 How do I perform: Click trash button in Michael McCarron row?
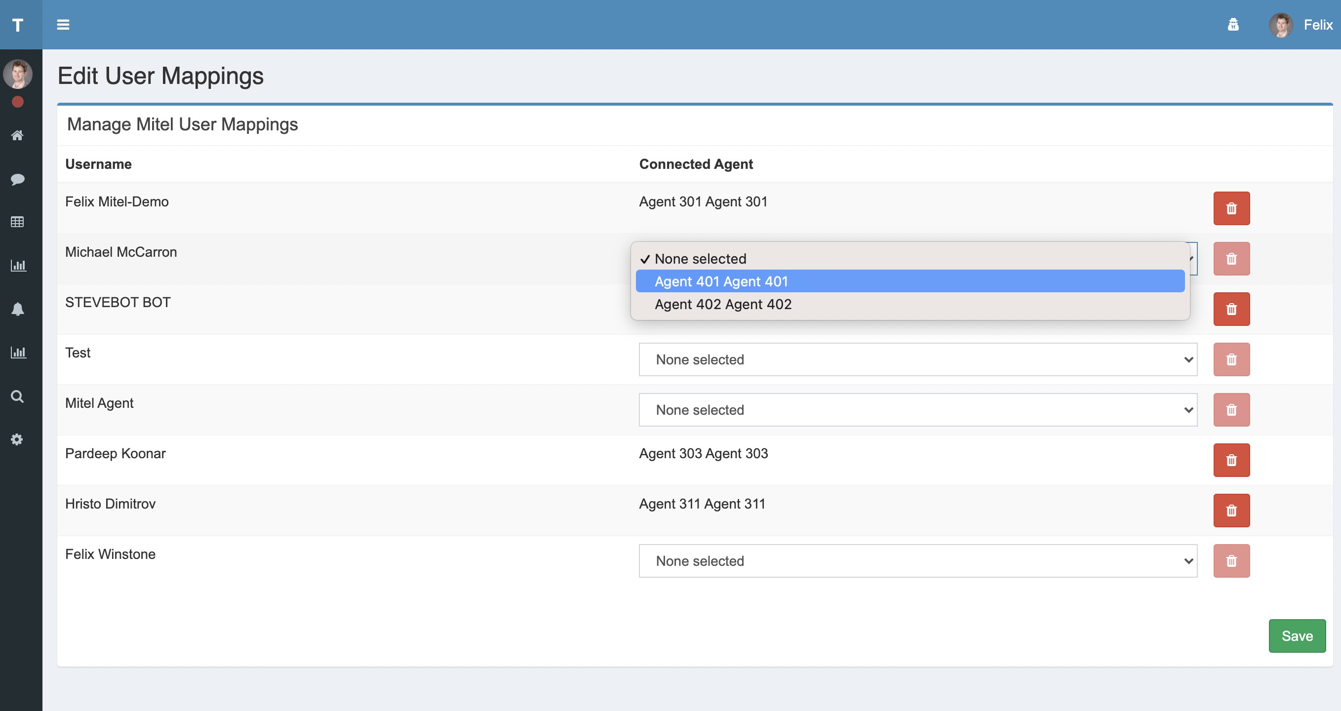(x=1231, y=259)
